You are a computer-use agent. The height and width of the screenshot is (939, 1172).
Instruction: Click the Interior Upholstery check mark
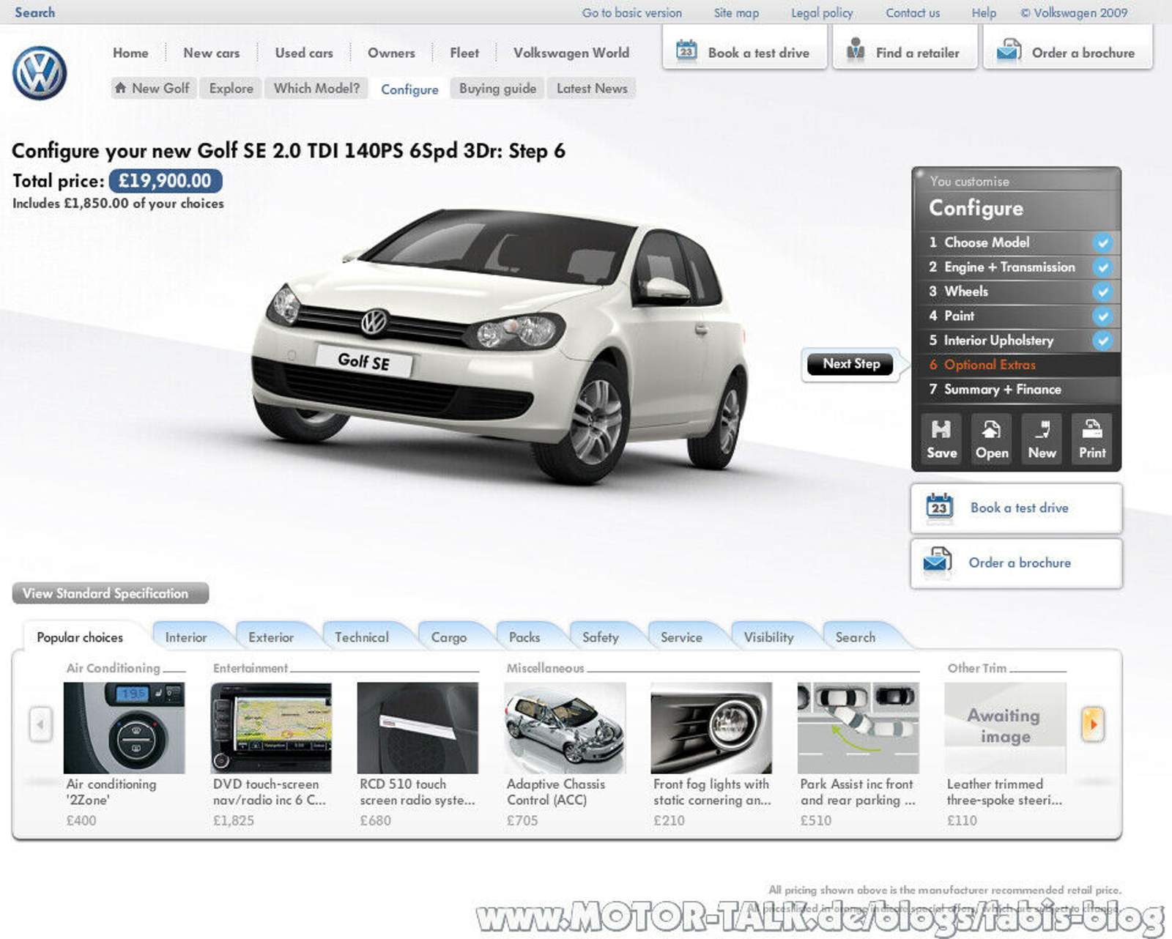coord(1102,340)
